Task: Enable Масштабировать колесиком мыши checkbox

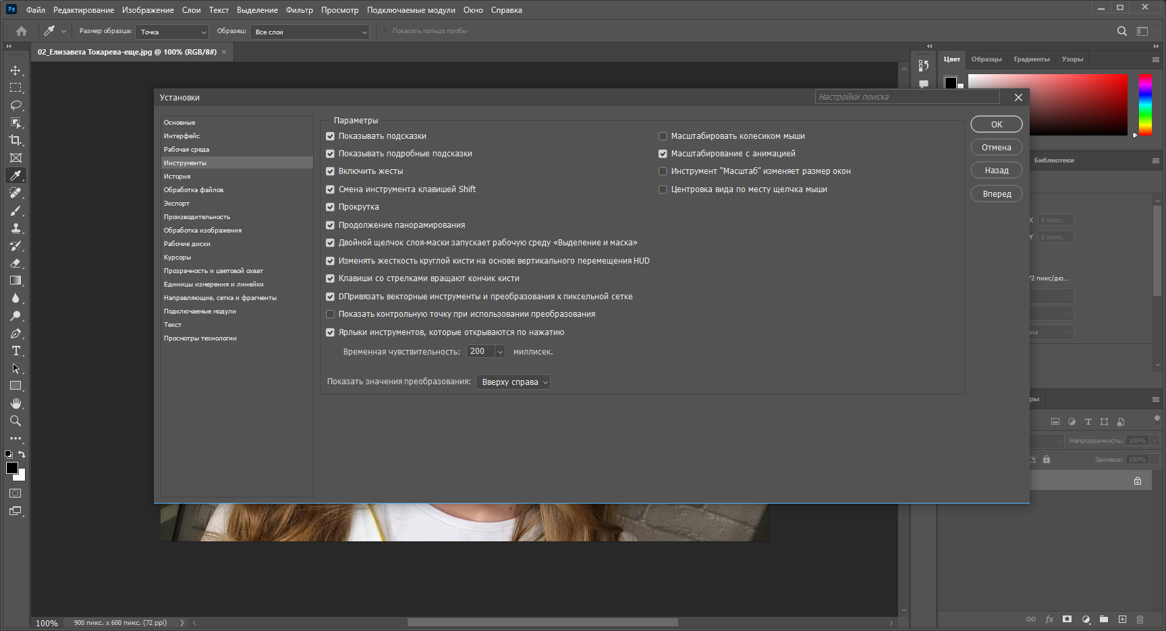Action: tap(663, 136)
